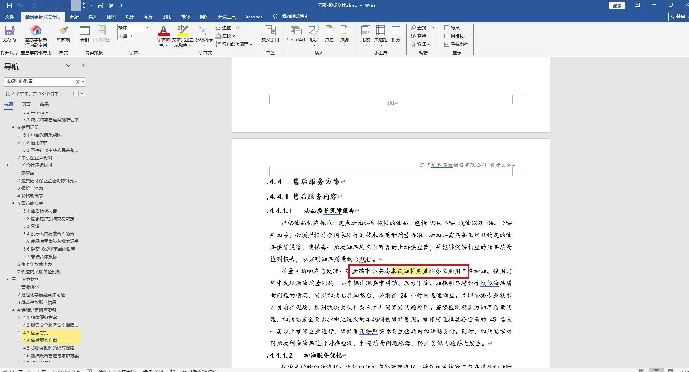The height and width of the screenshot is (372, 689).
Task: Expand the 6.1 中国政府采购网 heading
Action: (19, 135)
